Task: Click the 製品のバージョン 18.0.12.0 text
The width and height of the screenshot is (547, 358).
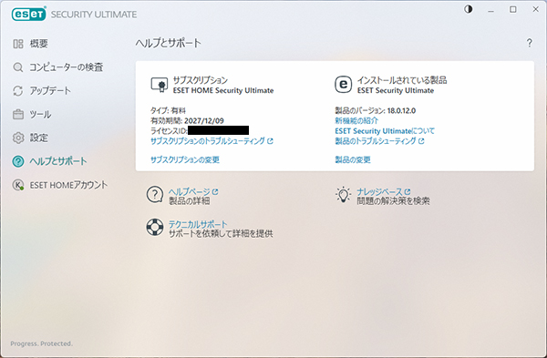Action: 376,110
